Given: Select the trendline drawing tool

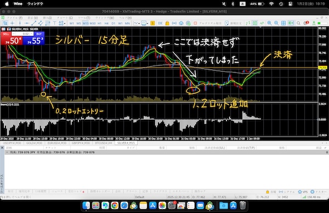Looking at the screenshot, I should tap(33, 23).
